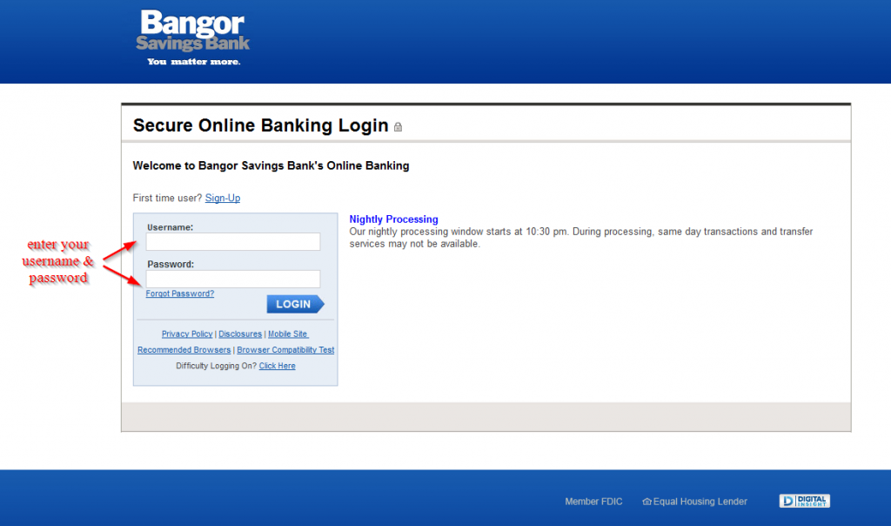
Task: Click the Member FDIC footer text
Action: tap(593, 502)
